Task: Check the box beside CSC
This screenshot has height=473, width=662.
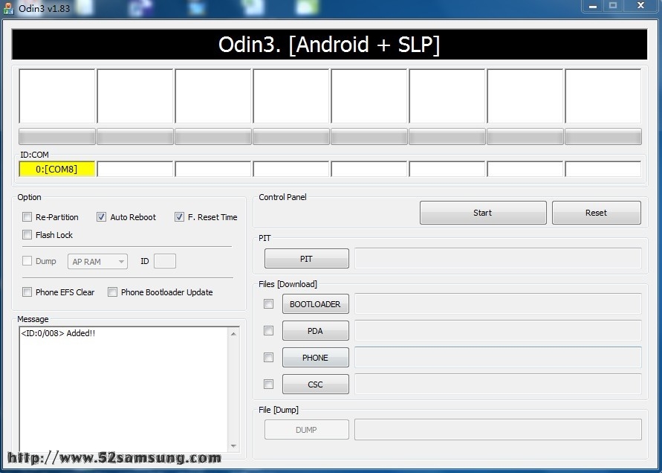Action: tap(268, 384)
